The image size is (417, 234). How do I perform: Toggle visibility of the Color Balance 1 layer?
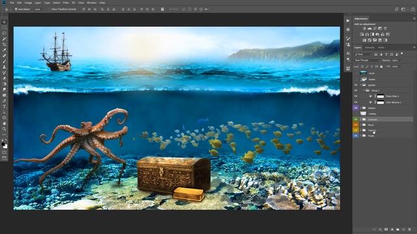click(x=356, y=102)
